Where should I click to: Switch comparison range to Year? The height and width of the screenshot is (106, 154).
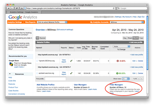(x=141, y=38)
